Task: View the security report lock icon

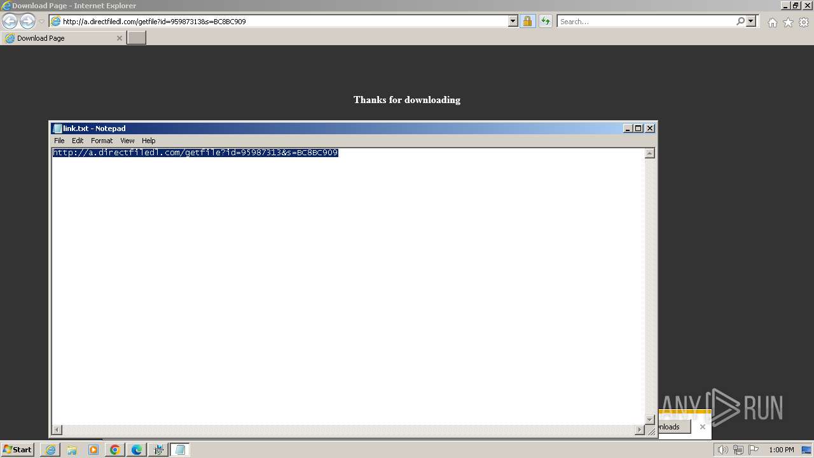Action: point(527,21)
